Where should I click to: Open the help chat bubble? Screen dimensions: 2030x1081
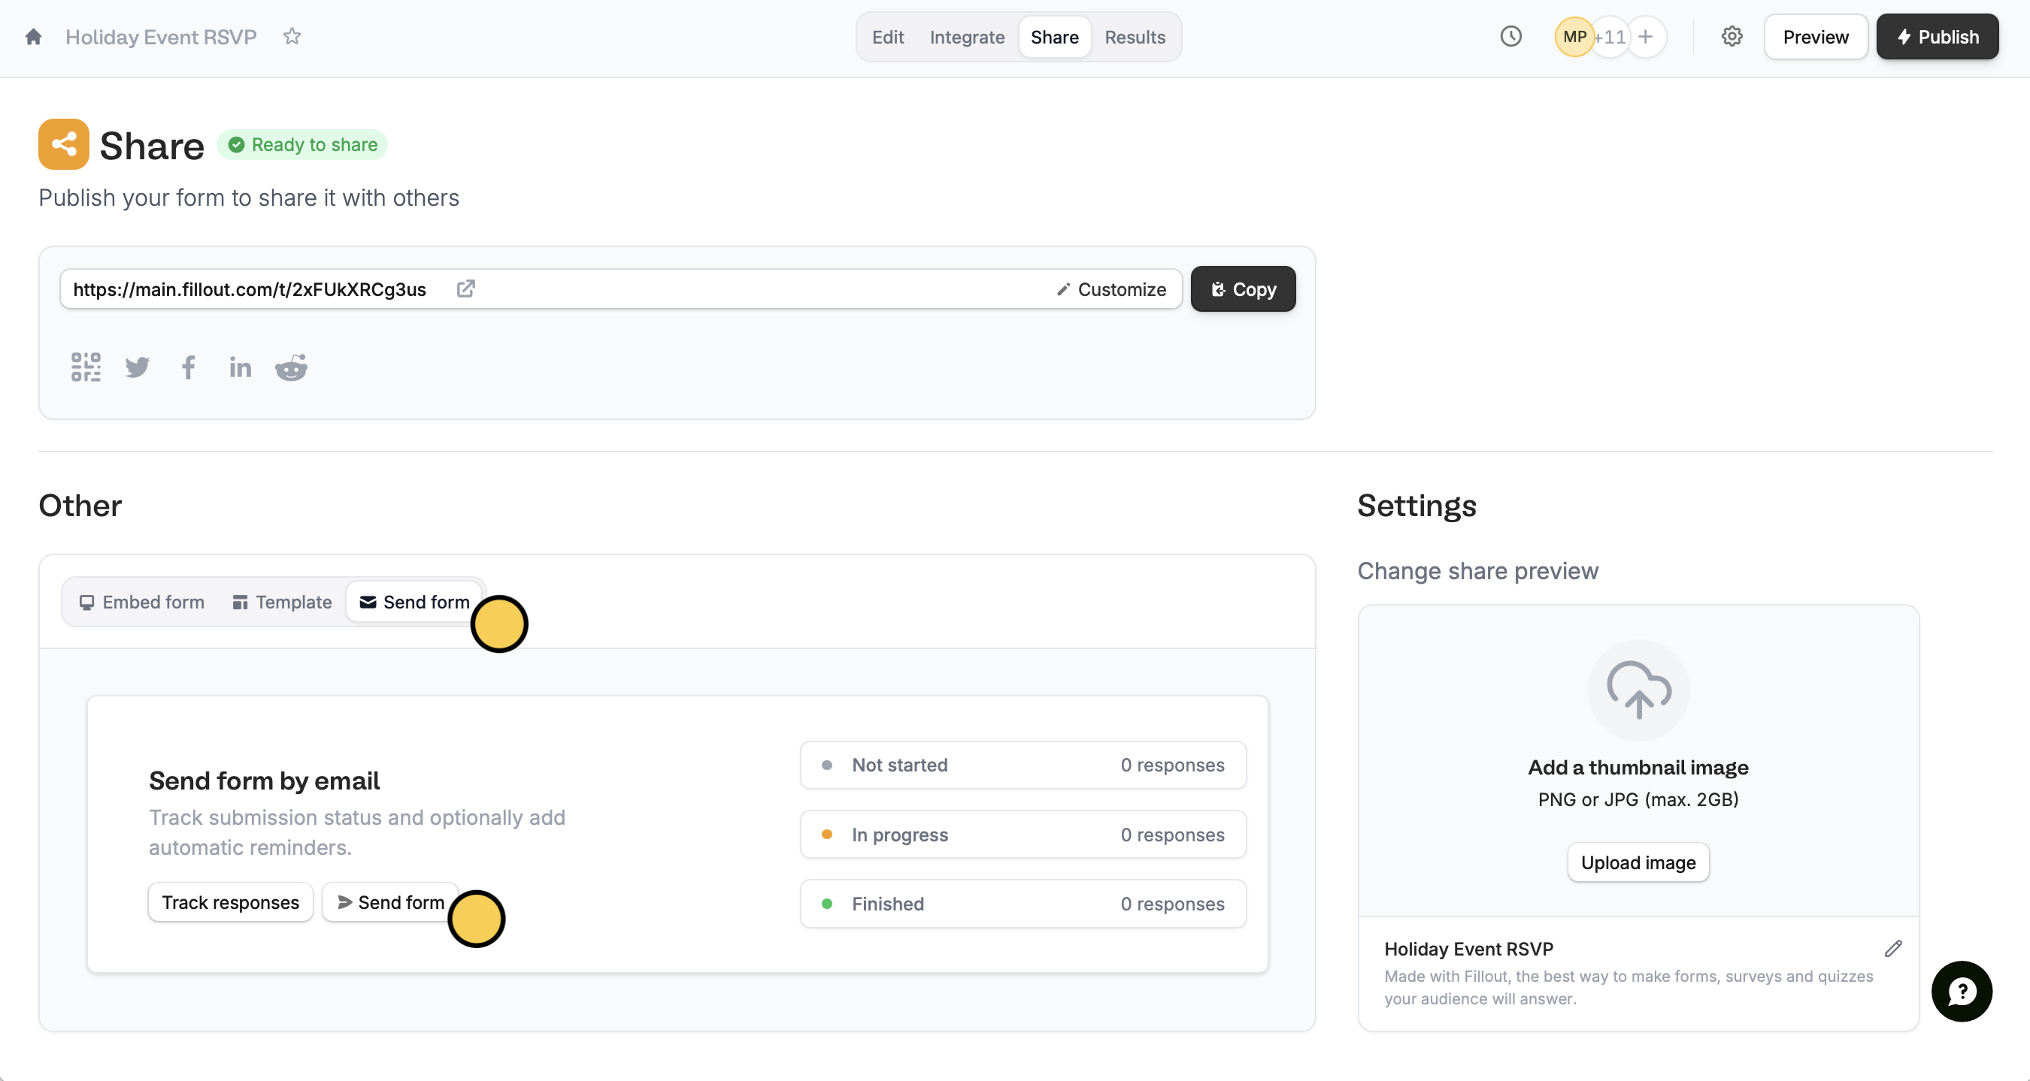pyautogui.click(x=1961, y=992)
